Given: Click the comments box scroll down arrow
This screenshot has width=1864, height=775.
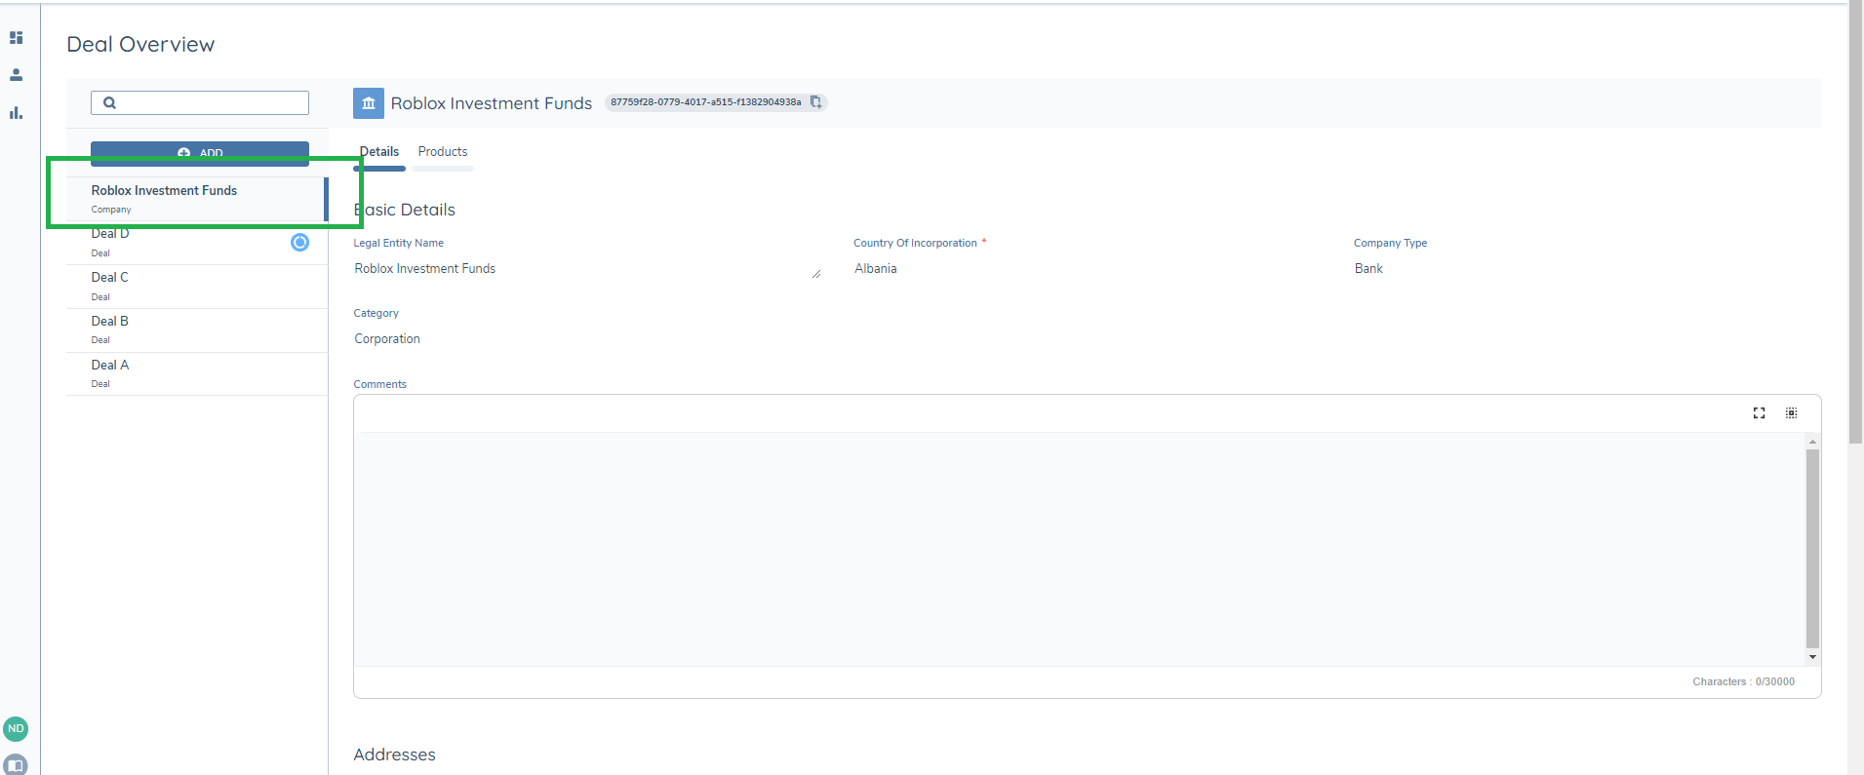Looking at the screenshot, I should pos(1812,657).
